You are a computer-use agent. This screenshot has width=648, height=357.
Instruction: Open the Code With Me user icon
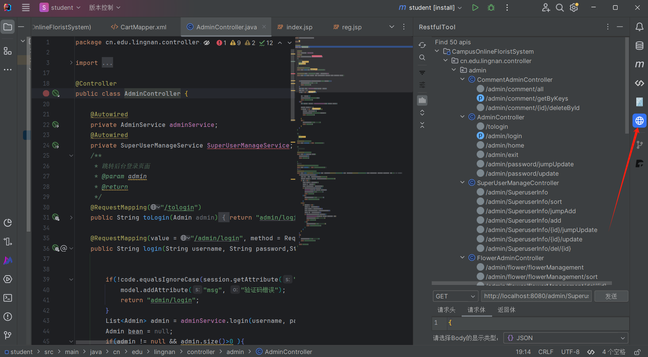tap(546, 8)
